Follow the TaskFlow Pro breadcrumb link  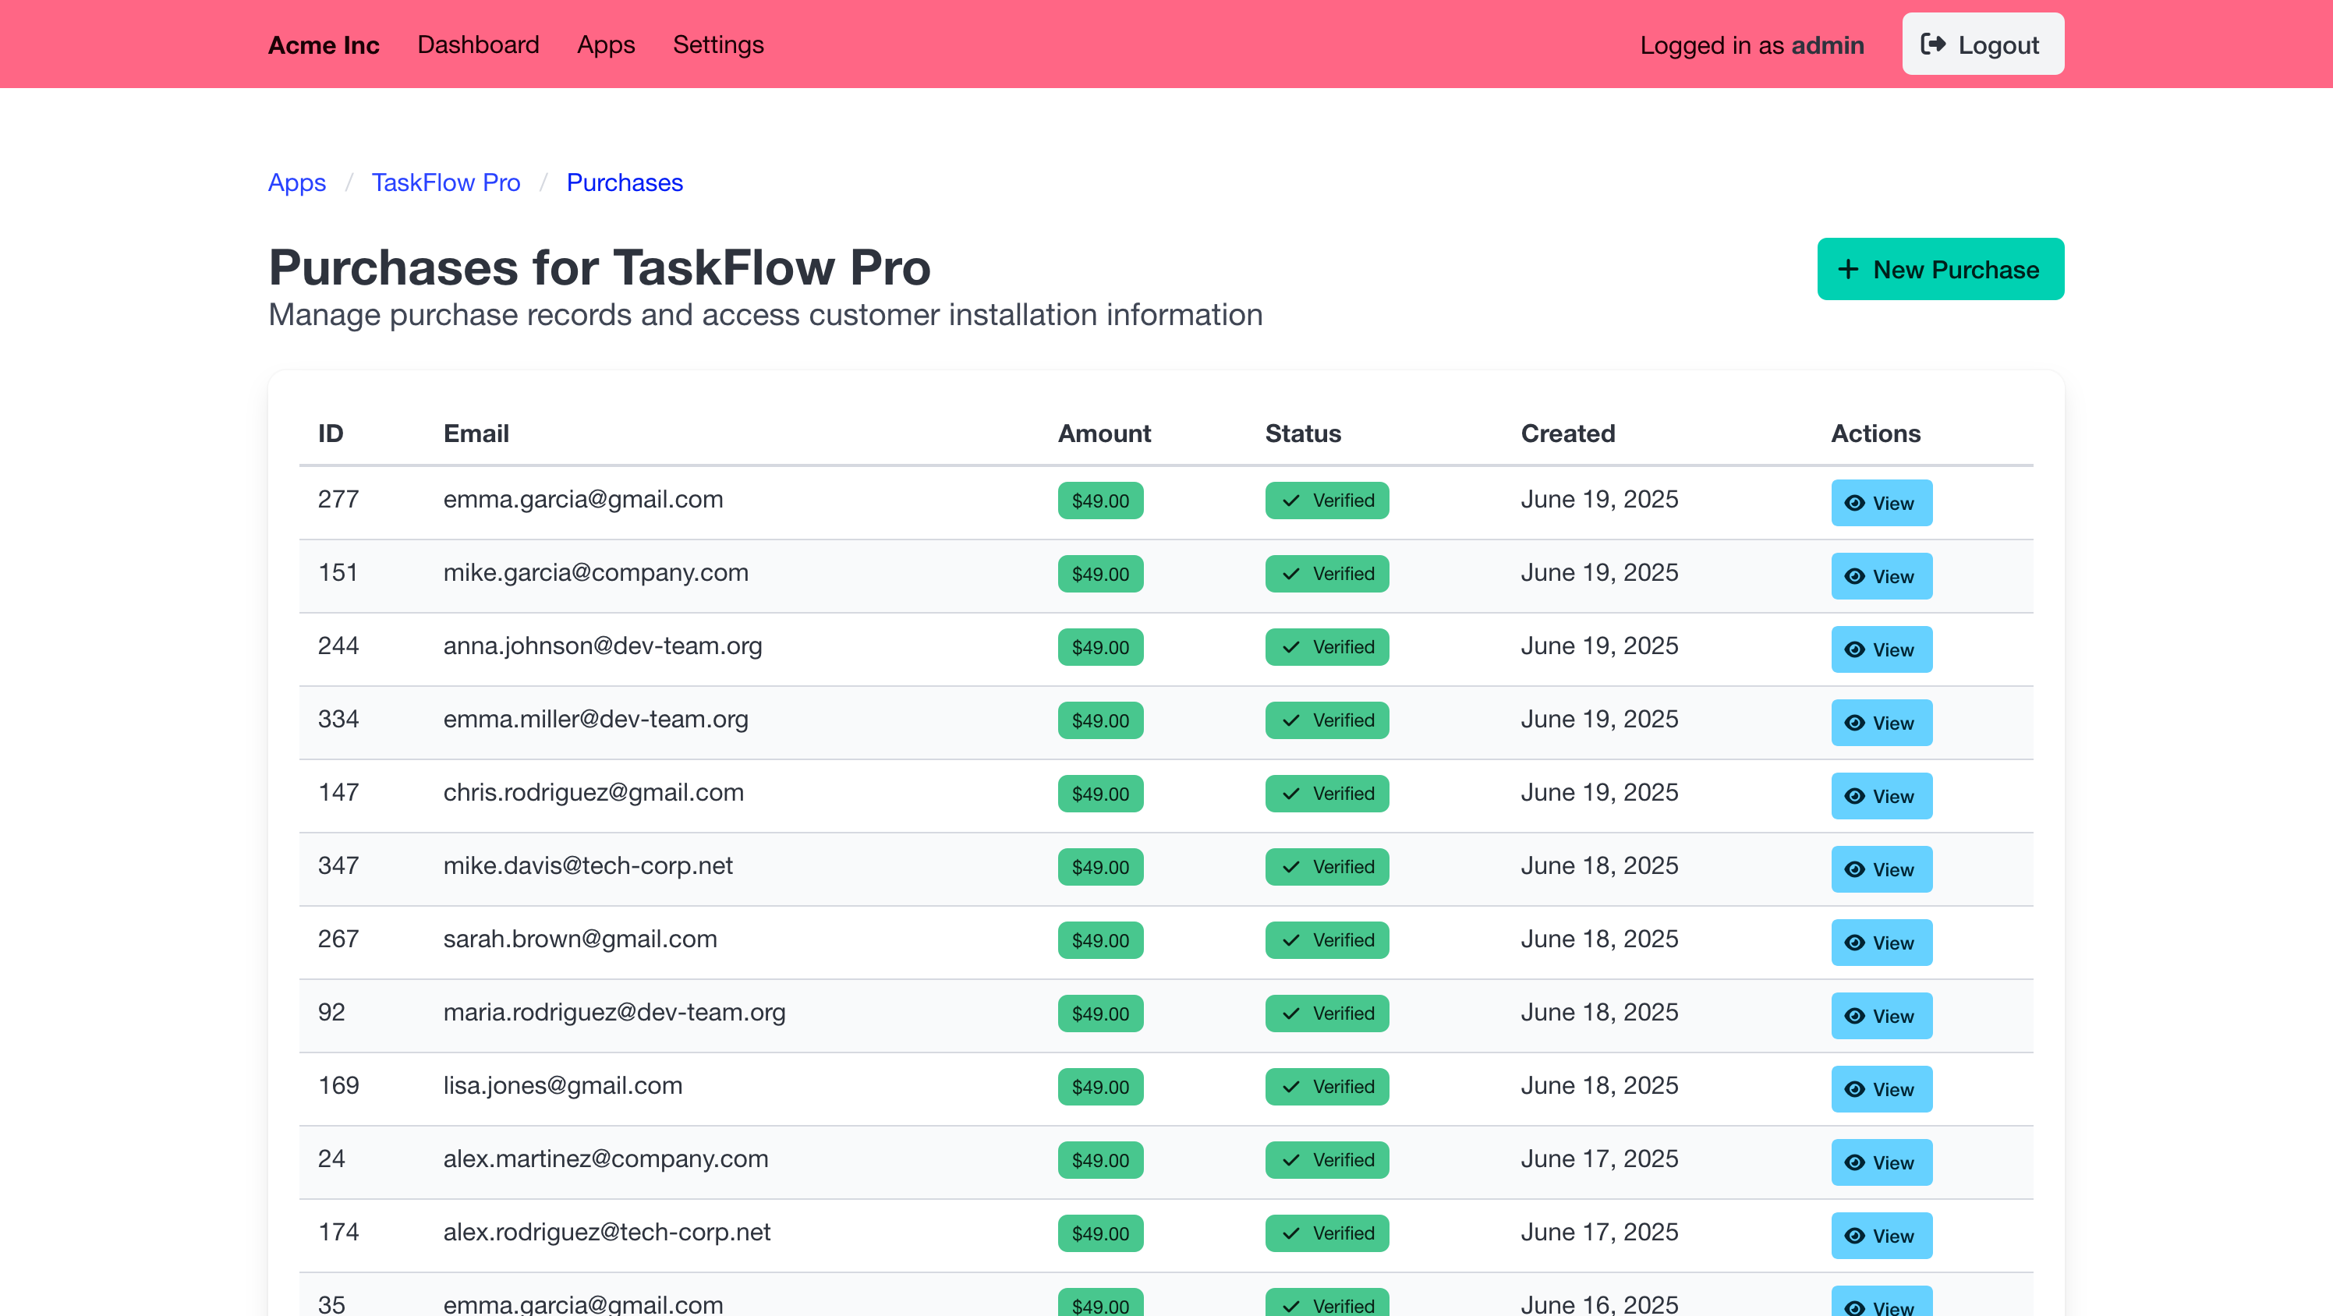point(445,182)
